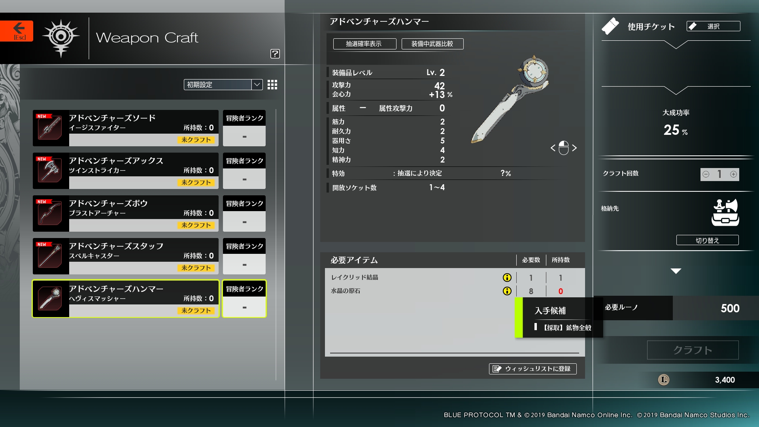Open the 初期設定 sort dropdown
The image size is (759, 427).
click(x=223, y=85)
